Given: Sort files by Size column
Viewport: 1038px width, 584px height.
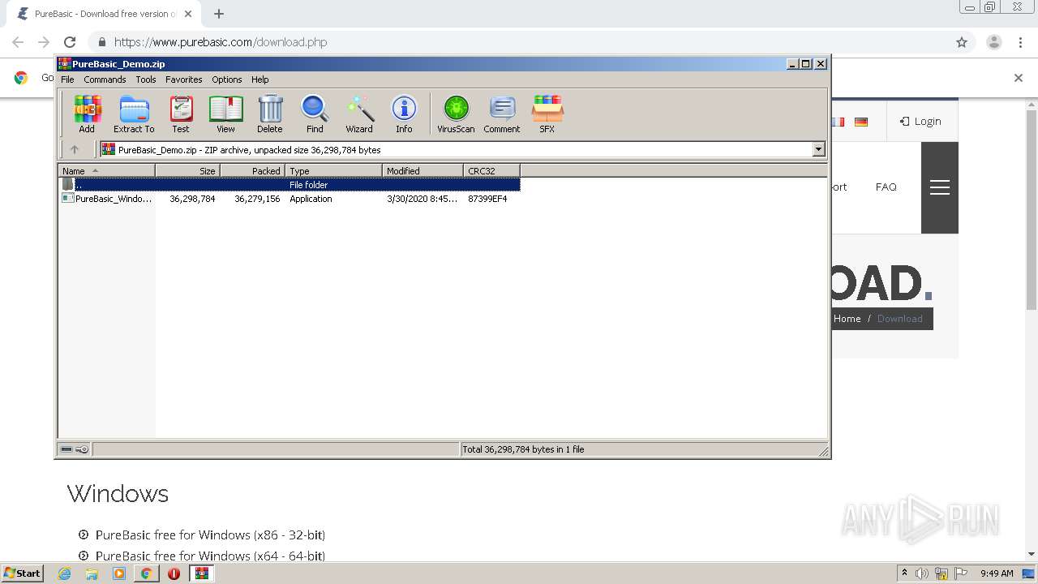Looking at the screenshot, I should 187,170.
